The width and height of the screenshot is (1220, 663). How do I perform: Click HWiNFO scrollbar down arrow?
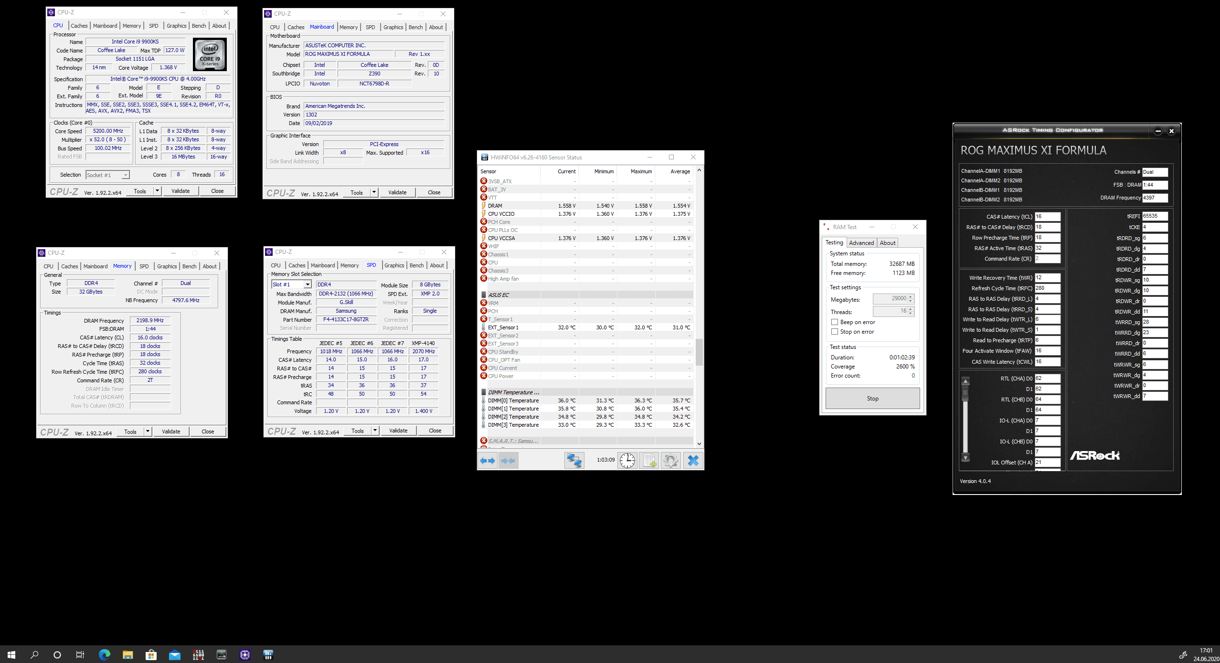click(699, 443)
